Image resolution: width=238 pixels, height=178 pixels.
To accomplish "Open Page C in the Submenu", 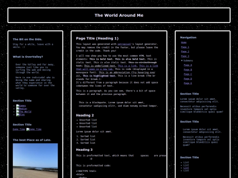I will click(188, 74).
